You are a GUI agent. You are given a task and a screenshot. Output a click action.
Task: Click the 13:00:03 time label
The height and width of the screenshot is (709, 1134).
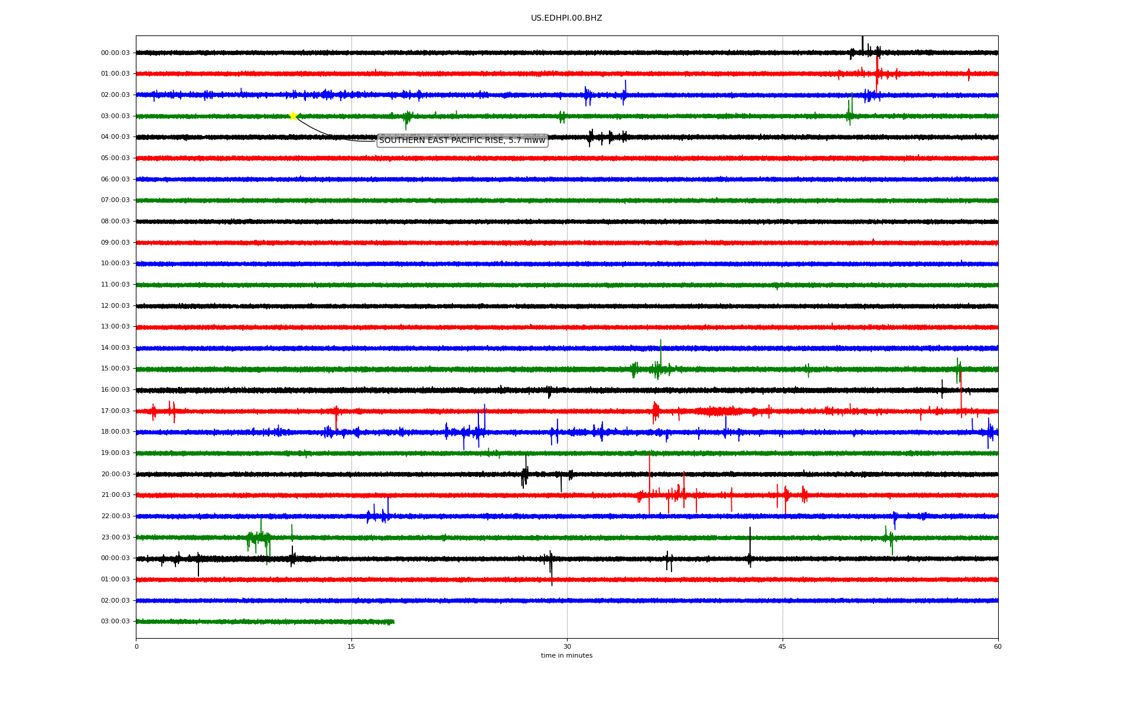point(115,327)
